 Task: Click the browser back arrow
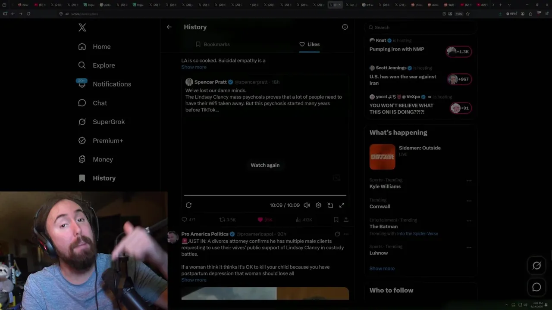click(x=13, y=14)
